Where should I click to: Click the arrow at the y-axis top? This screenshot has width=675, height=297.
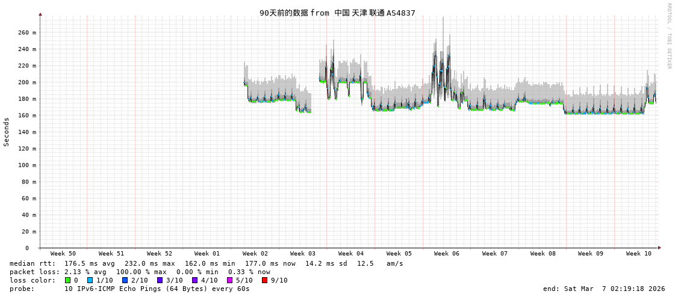click(x=40, y=14)
